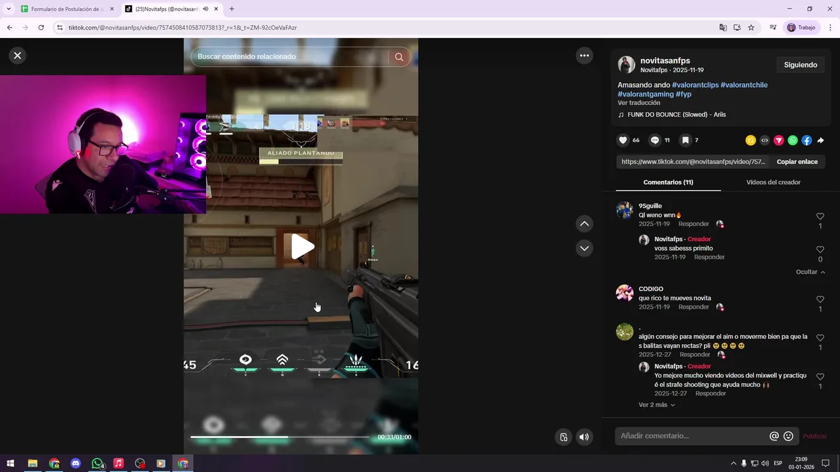Image resolution: width=840 pixels, height=472 pixels.
Task: Like Novitafps reply about mixwell videos
Action: pyautogui.click(x=820, y=377)
